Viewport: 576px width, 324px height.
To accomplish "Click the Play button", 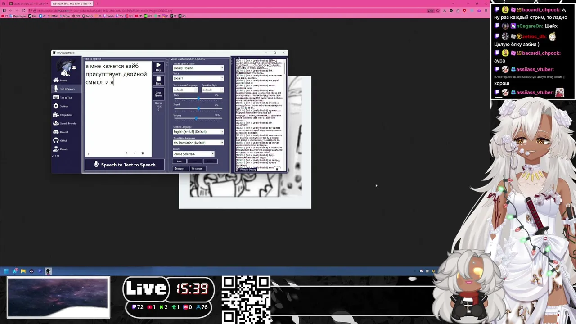I will [158, 67].
